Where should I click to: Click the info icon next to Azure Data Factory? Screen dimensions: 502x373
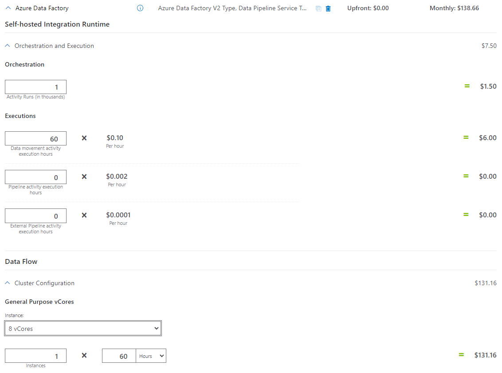[140, 8]
